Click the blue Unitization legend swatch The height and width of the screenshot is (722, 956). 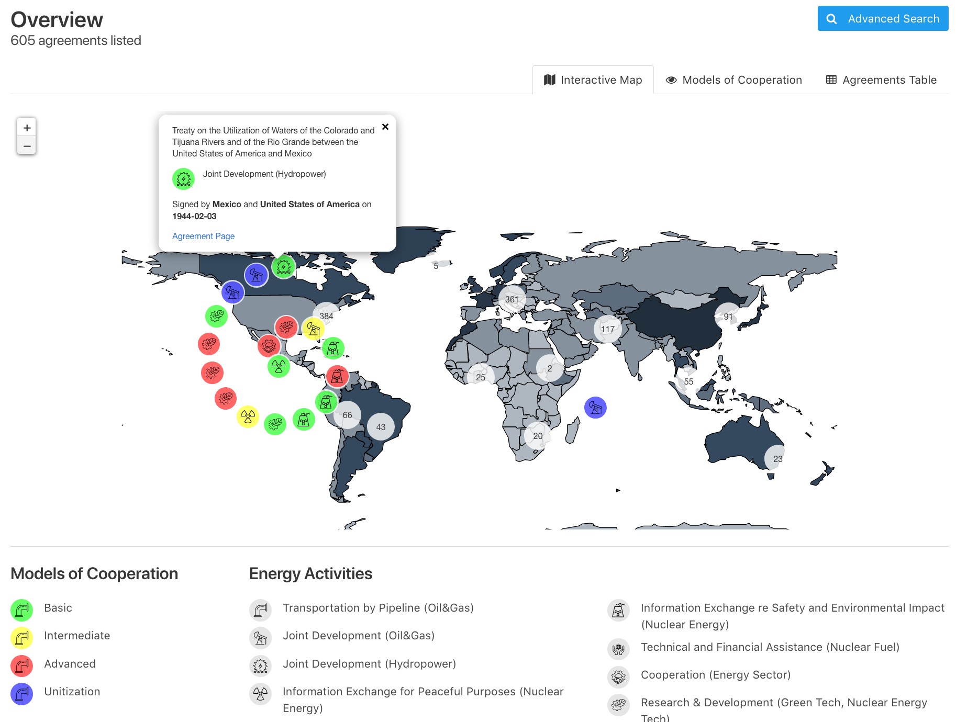[22, 694]
